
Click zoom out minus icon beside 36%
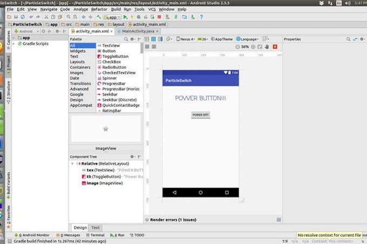[237, 47]
